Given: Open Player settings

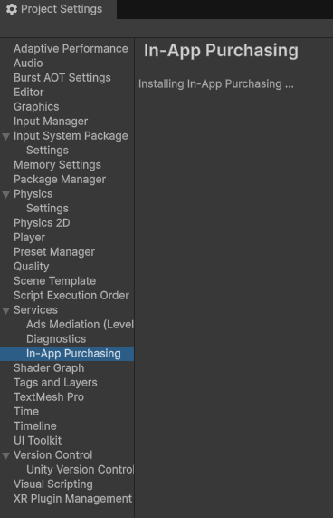Looking at the screenshot, I should 29,238.
